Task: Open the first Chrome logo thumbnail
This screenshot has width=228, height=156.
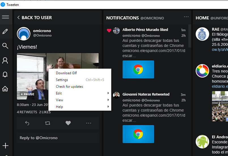Action: 138,69
